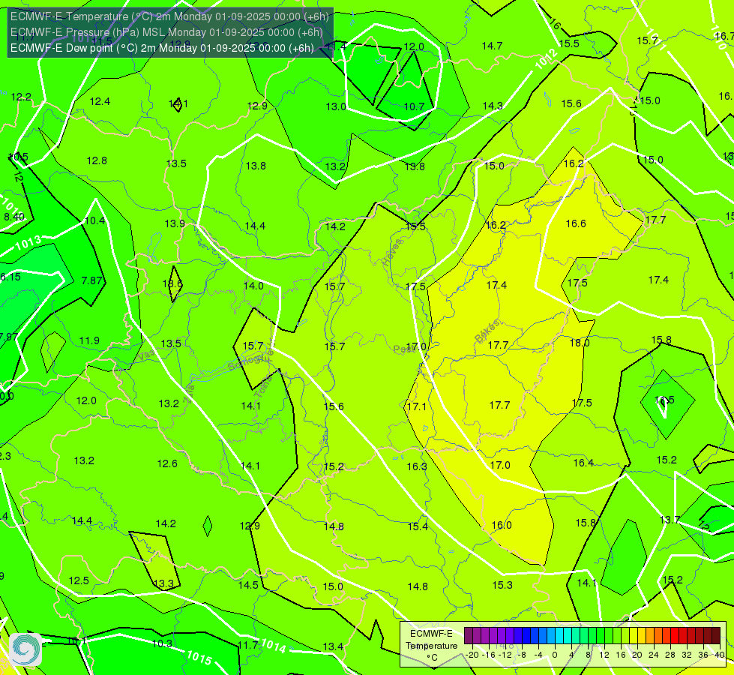
Task: Click the Vas region label
Action: pos(146,355)
